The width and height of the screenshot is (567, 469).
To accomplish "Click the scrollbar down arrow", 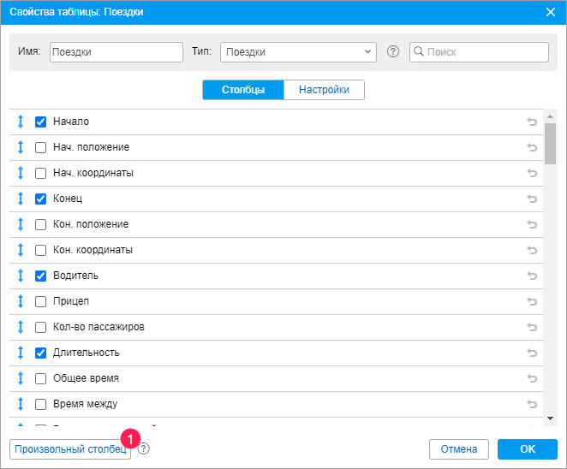I will coord(550,418).
